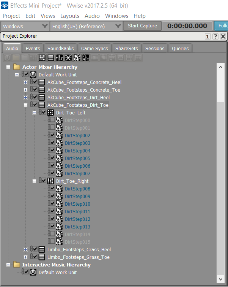
Task: Click the Sequence Container toolbar icon
Action: (x=51, y=58)
